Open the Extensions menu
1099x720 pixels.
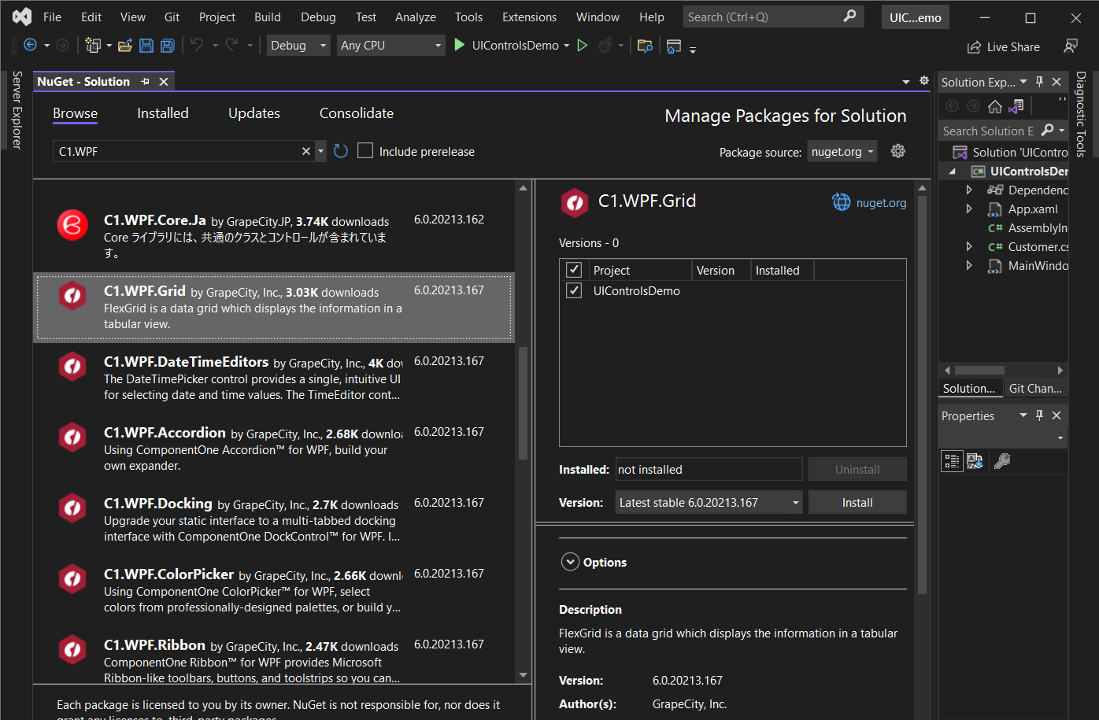tap(529, 17)
